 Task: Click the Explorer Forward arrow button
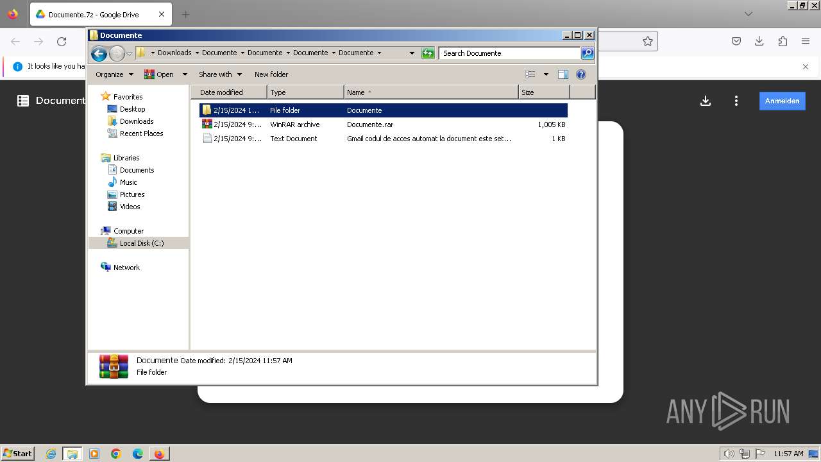tap(117, 53)
